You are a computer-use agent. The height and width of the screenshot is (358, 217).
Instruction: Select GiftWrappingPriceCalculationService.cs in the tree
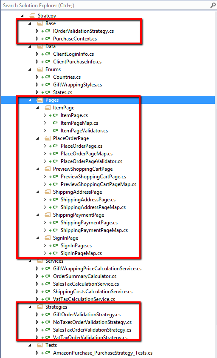coord(97,269)
